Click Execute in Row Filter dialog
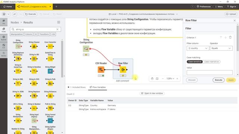Screen dimensions: 239x134 [x=218, y=80]
